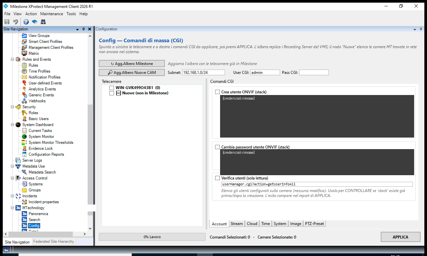Click the Server Logs icon

click(18, 160)
